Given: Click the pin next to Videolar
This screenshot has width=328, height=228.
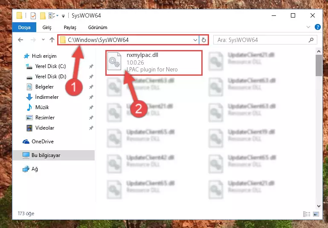Looking at the screenshot, I should click(91, 128).
